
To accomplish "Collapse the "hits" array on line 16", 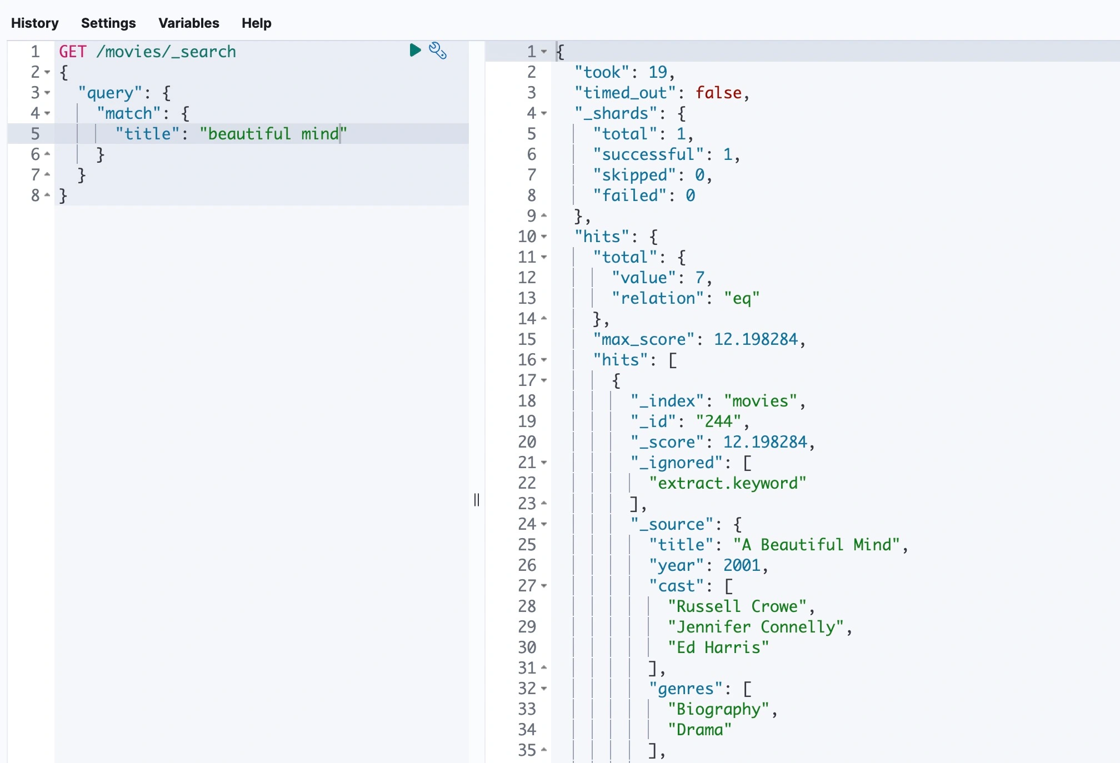I will [x=544, y=360].
